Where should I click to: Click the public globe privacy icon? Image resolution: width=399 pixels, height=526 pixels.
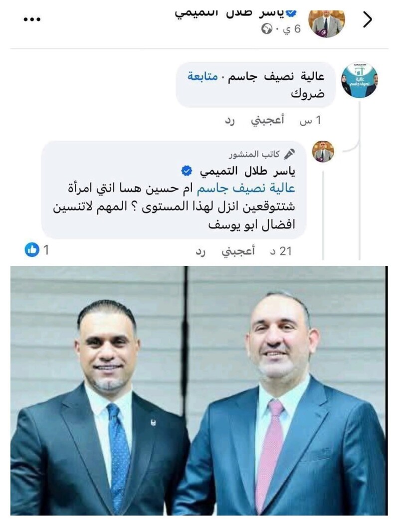point(267,30)
